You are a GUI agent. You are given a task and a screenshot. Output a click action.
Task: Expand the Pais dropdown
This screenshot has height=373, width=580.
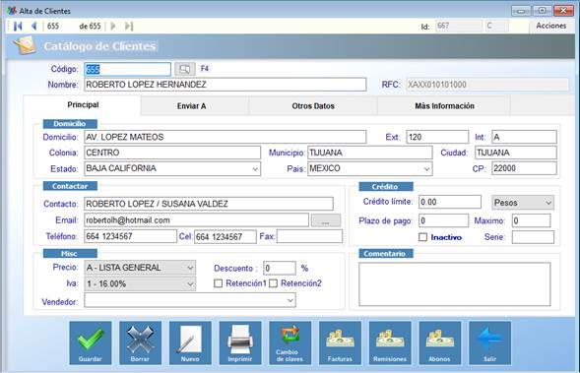426,169
